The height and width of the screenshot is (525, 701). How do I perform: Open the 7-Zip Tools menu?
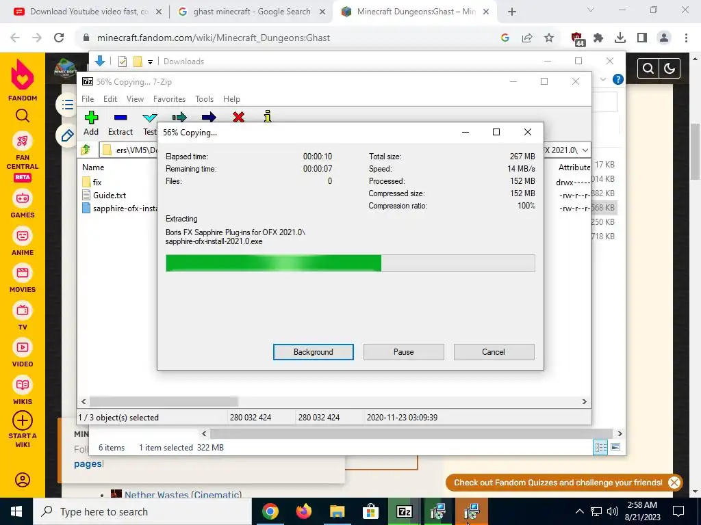click(x=204, y=99)
